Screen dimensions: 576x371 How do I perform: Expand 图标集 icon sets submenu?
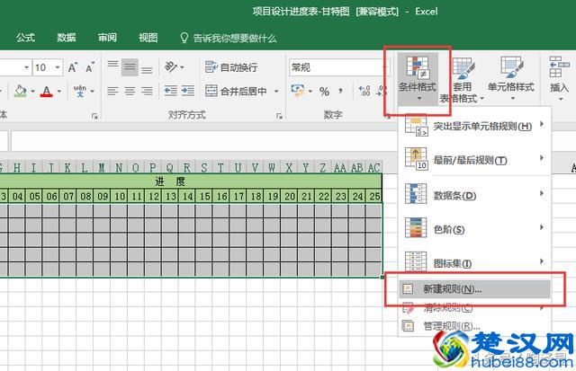click(x=474, y=262)
